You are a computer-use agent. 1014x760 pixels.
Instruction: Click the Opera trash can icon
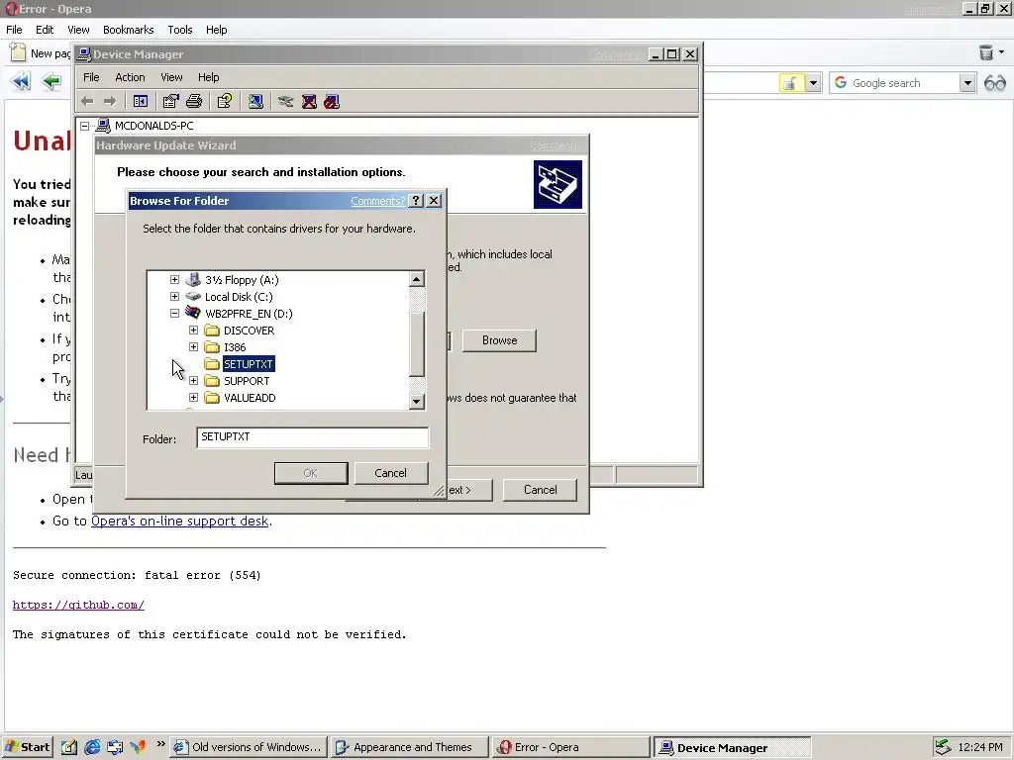(x=985, y=52)
